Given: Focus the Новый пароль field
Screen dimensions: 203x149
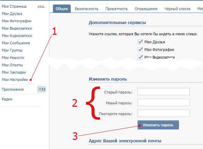Looking at the screenshot, I should pos(164,102).
